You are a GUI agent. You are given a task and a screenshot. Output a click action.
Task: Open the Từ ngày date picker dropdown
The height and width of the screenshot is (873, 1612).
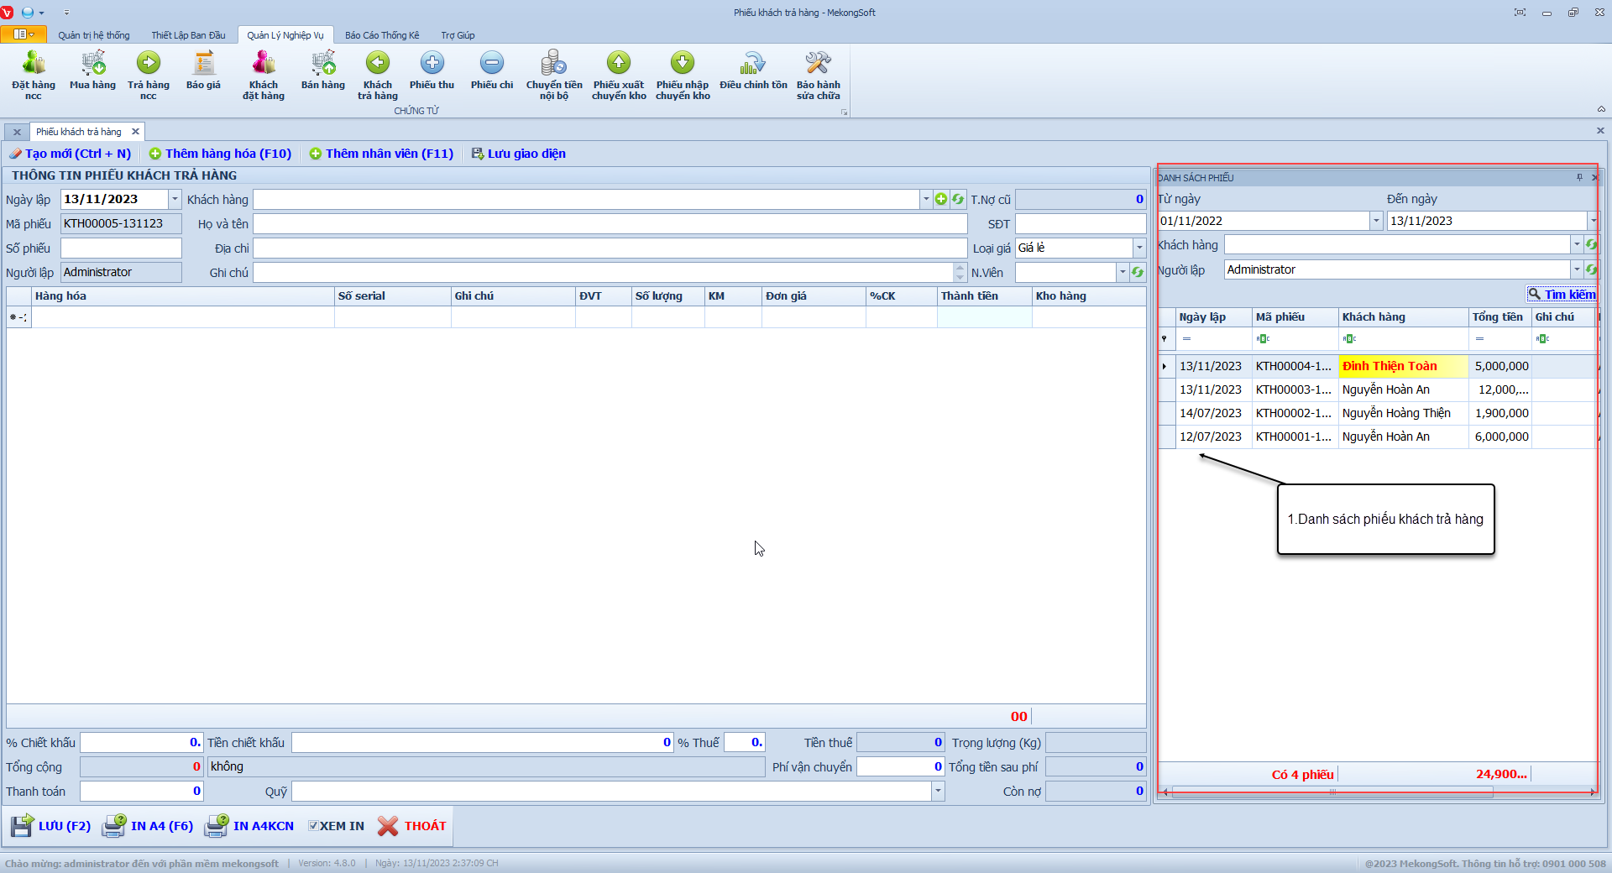tap(1375, 221)
